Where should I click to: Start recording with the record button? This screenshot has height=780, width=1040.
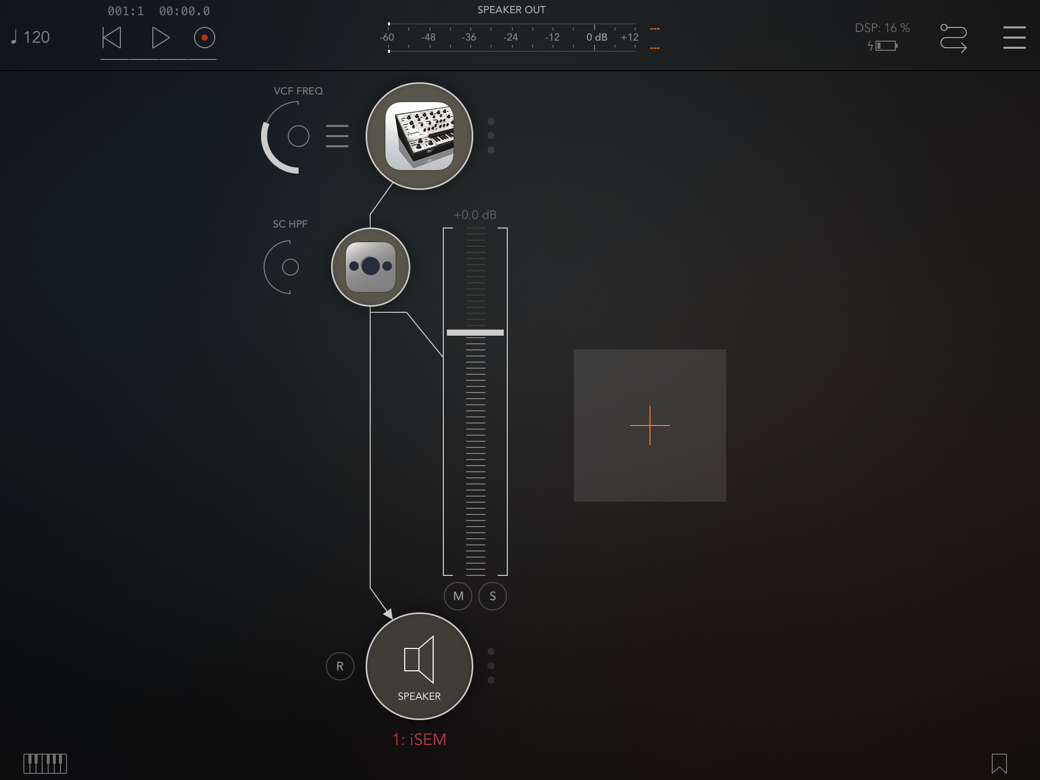coord(205,38)
